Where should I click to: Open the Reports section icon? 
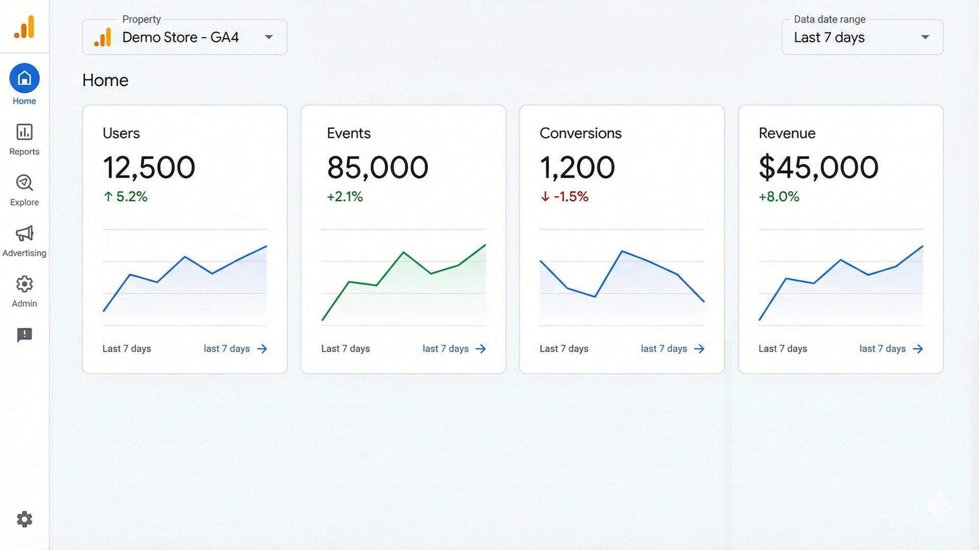[x=24, y=132]
